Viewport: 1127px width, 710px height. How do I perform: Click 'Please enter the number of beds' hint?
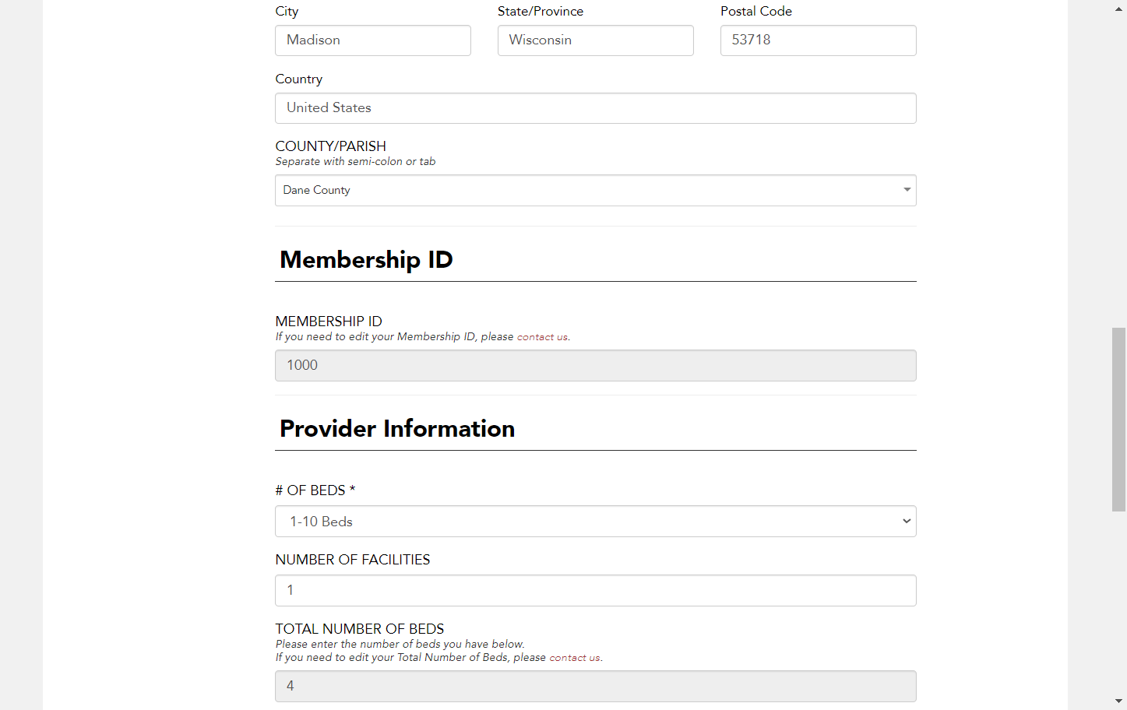(x=400, y=645)
